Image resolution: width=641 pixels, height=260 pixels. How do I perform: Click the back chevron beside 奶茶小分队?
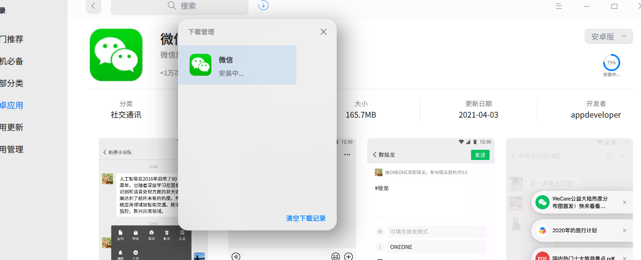coord(105,152)
